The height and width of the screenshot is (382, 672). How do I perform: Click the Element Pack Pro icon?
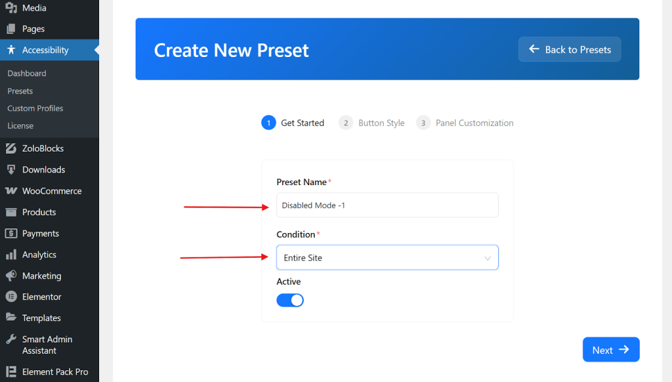[x=13, y=371]
